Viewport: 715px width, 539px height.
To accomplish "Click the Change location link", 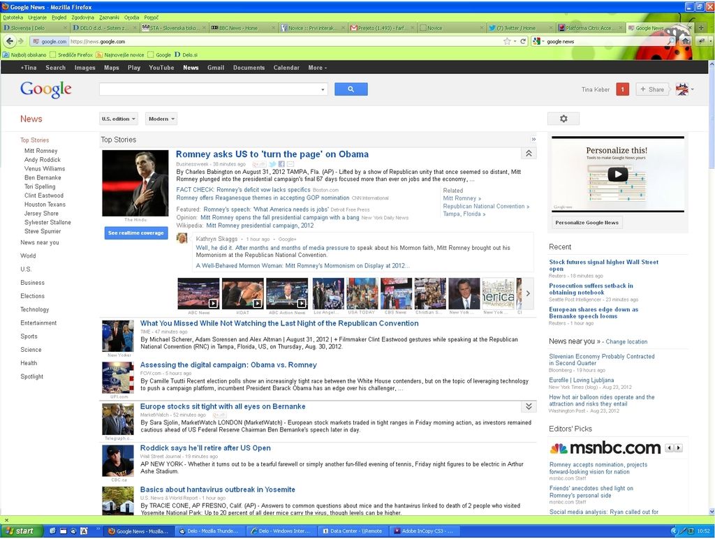I will coord(626,341).
